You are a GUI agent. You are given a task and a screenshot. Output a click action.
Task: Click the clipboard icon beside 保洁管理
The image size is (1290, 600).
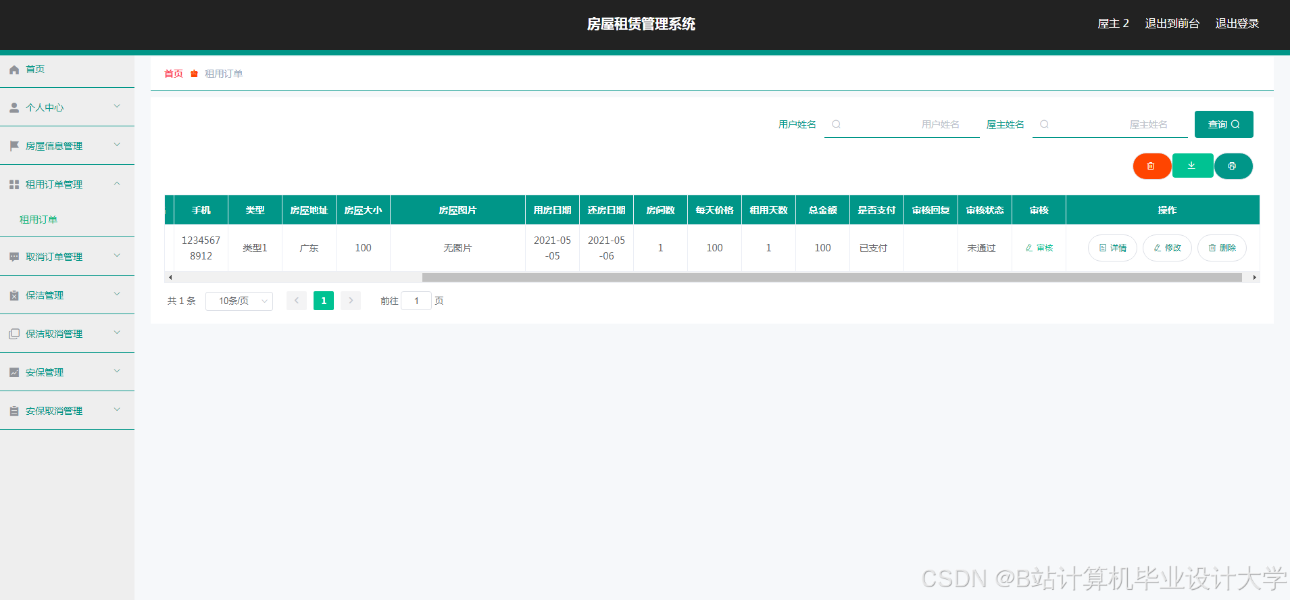[14, 295]
